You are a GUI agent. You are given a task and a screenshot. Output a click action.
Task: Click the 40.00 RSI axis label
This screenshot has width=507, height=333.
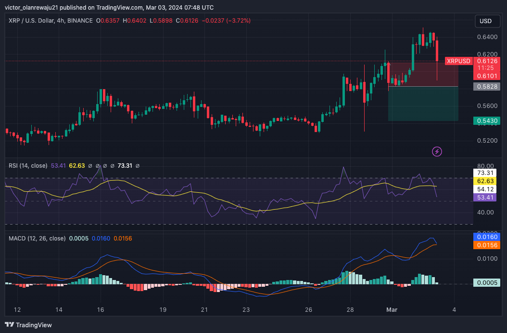485,213
